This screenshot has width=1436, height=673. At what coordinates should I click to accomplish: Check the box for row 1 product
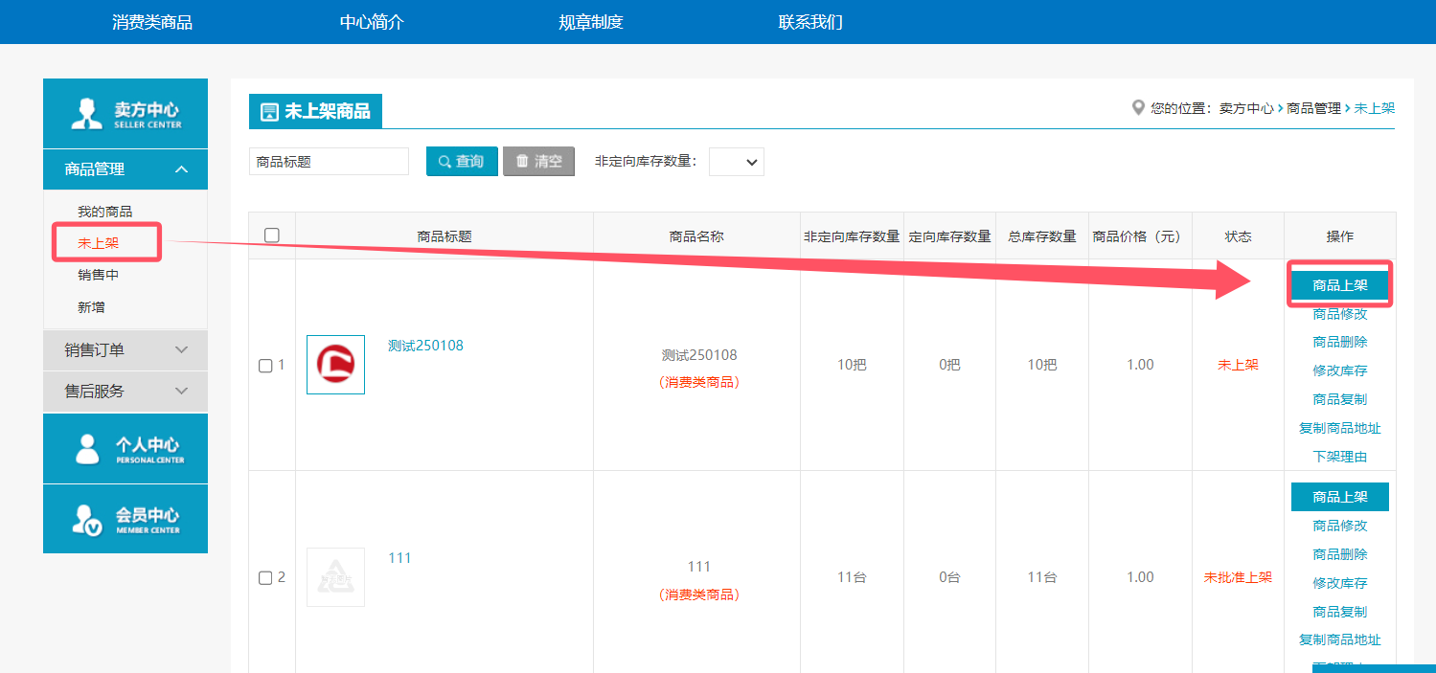coord(266,366)
